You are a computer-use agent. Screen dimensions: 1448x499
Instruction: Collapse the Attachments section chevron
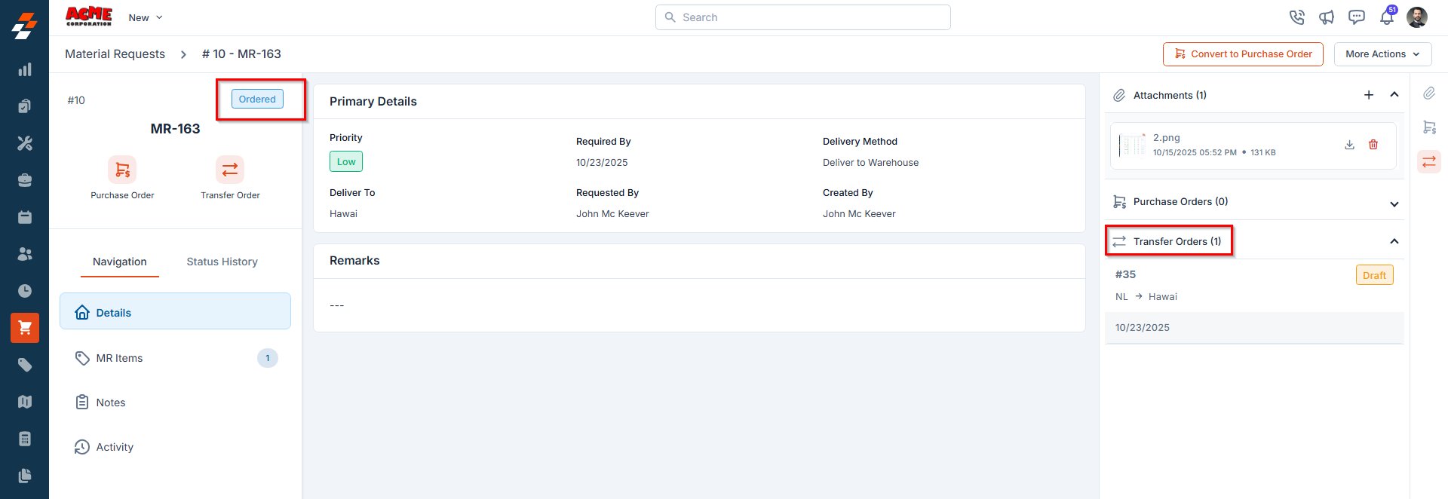(1394, 95)
